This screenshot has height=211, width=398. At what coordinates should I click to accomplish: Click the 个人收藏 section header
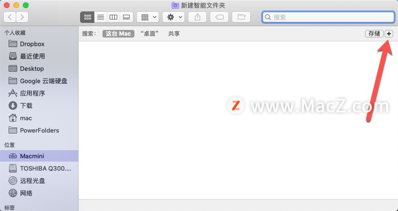coord(15,33)
